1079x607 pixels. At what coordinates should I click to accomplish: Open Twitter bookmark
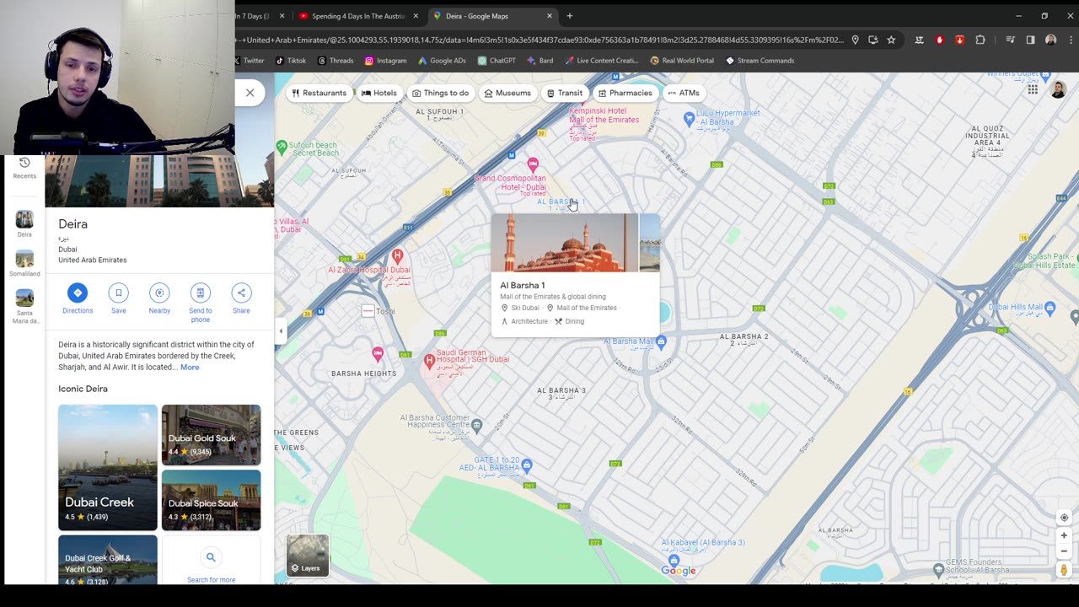click(x=250, y=61)
